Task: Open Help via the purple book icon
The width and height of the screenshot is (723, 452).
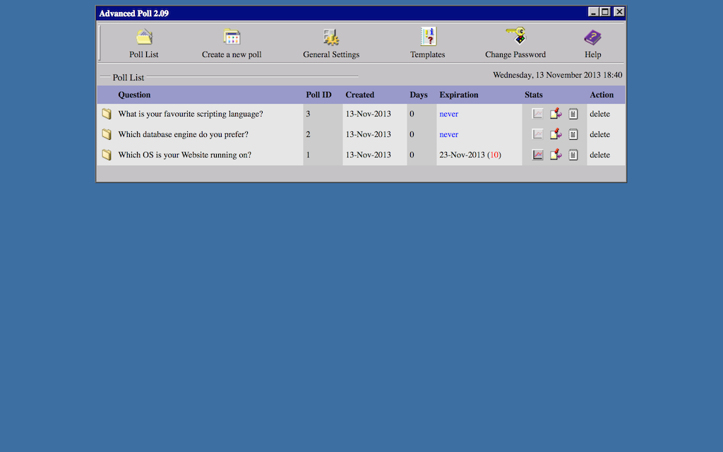Action: 592,36
